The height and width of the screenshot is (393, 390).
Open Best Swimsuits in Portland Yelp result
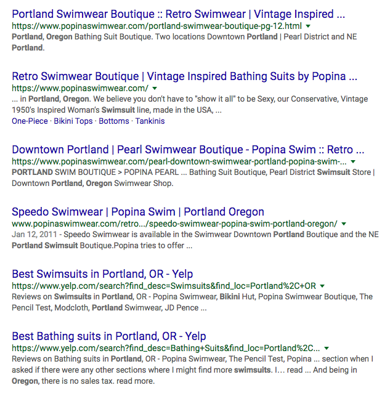(x=102, y=274)
